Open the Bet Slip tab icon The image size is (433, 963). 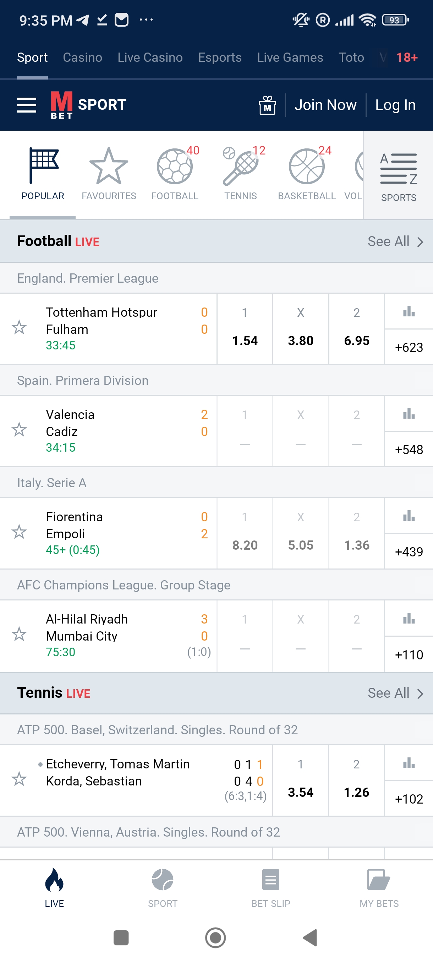(270, 887)
